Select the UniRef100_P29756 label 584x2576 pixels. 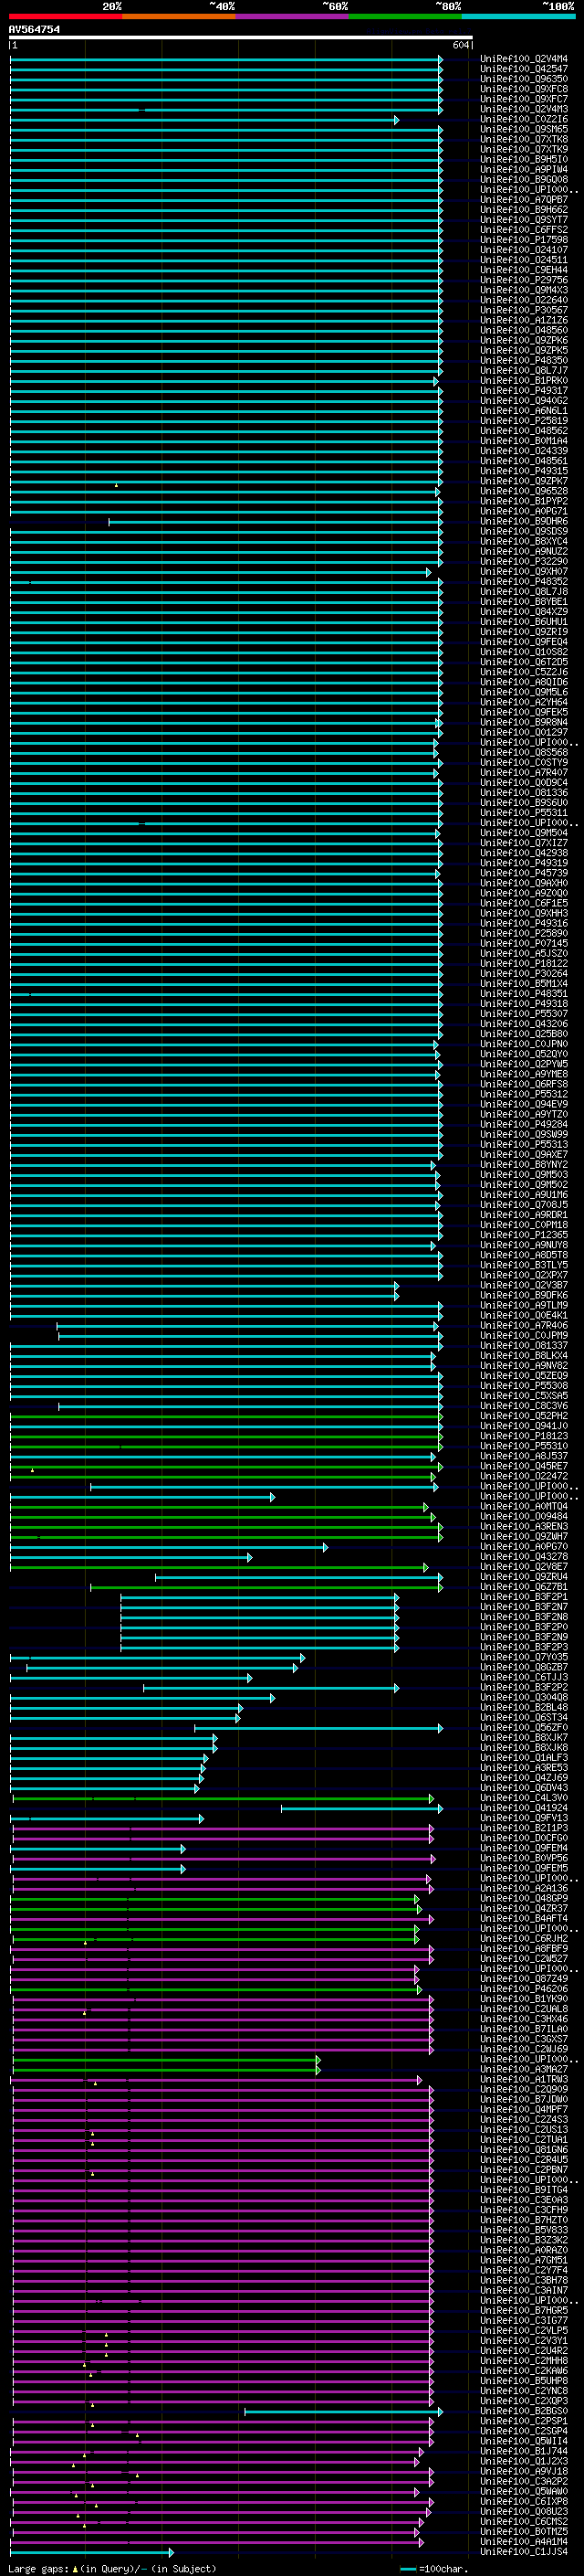524,280
